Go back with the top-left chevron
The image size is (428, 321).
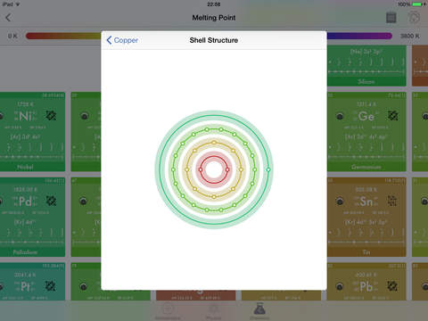tap(8, 18)
